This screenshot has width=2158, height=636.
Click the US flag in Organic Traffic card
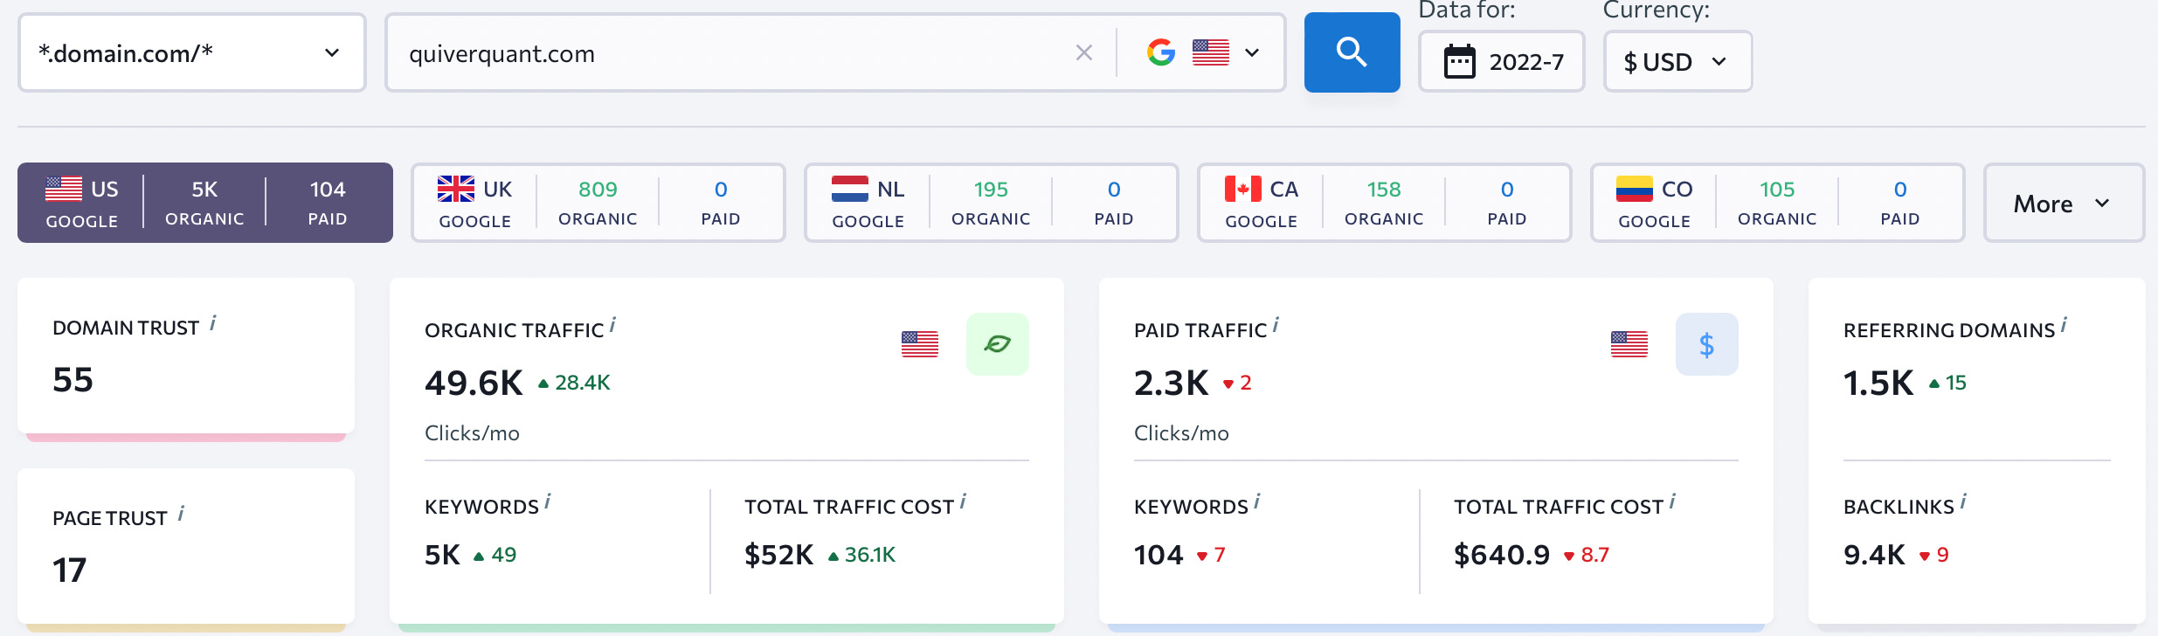(920, 344)
